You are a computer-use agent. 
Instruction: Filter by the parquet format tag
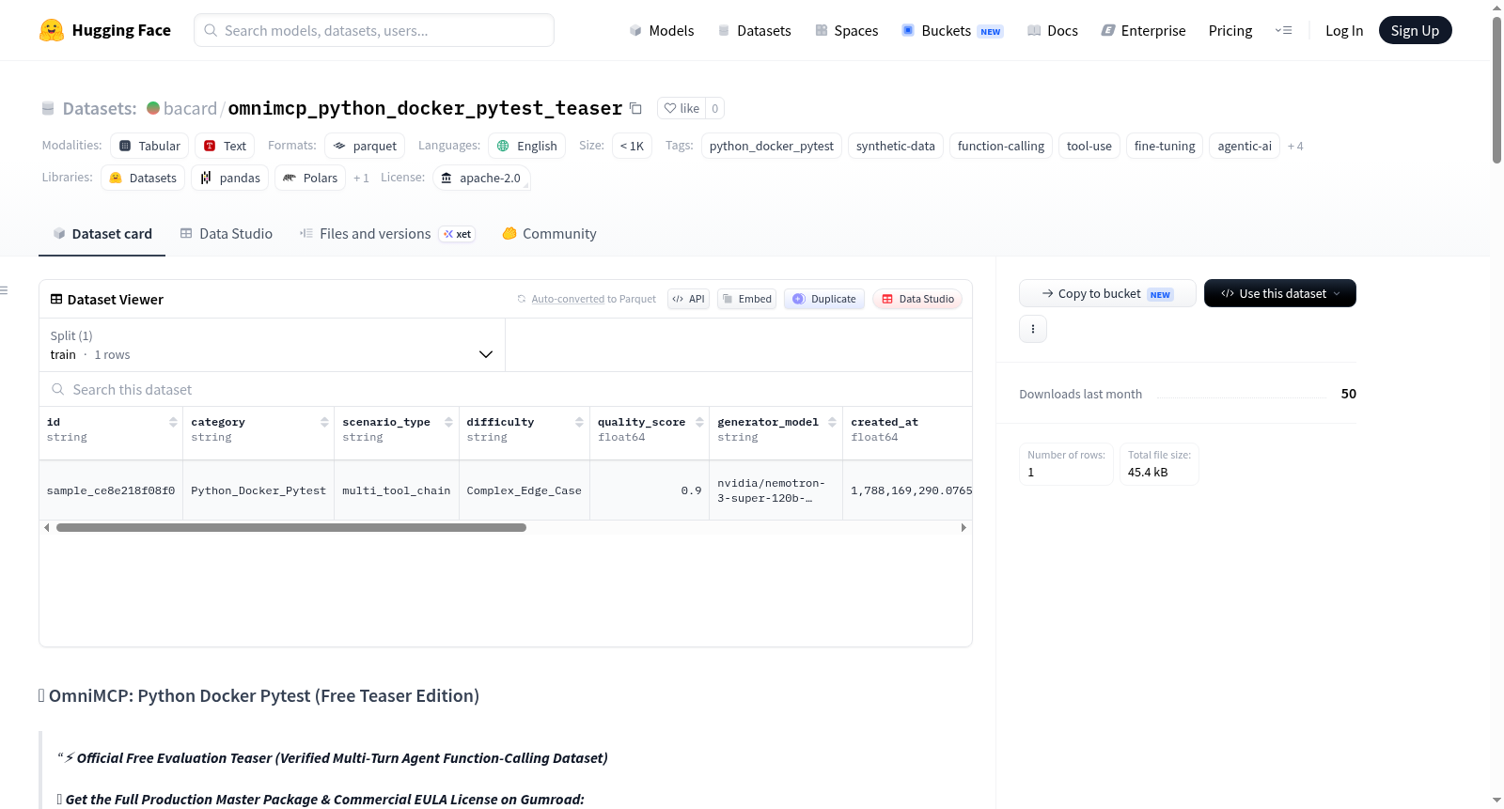pos(365,146)
